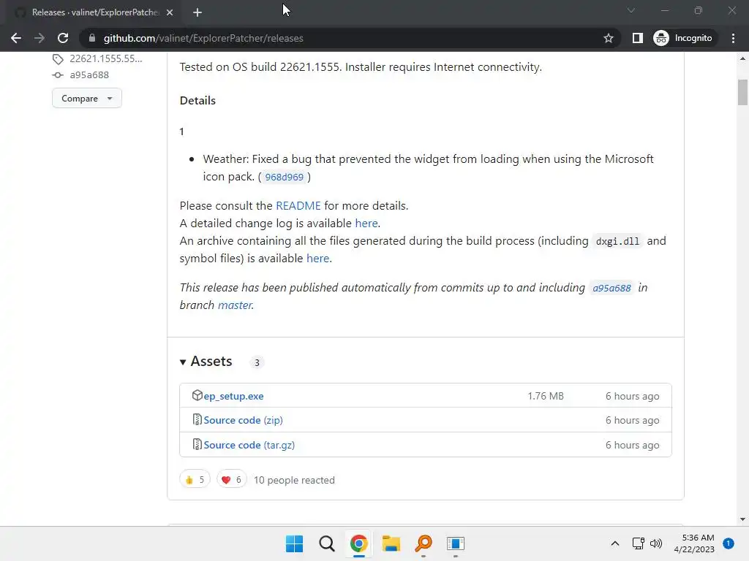Click the zip file icon beside Source code (zip)
This screenshot has height=561, width=749.
[197, 420]
